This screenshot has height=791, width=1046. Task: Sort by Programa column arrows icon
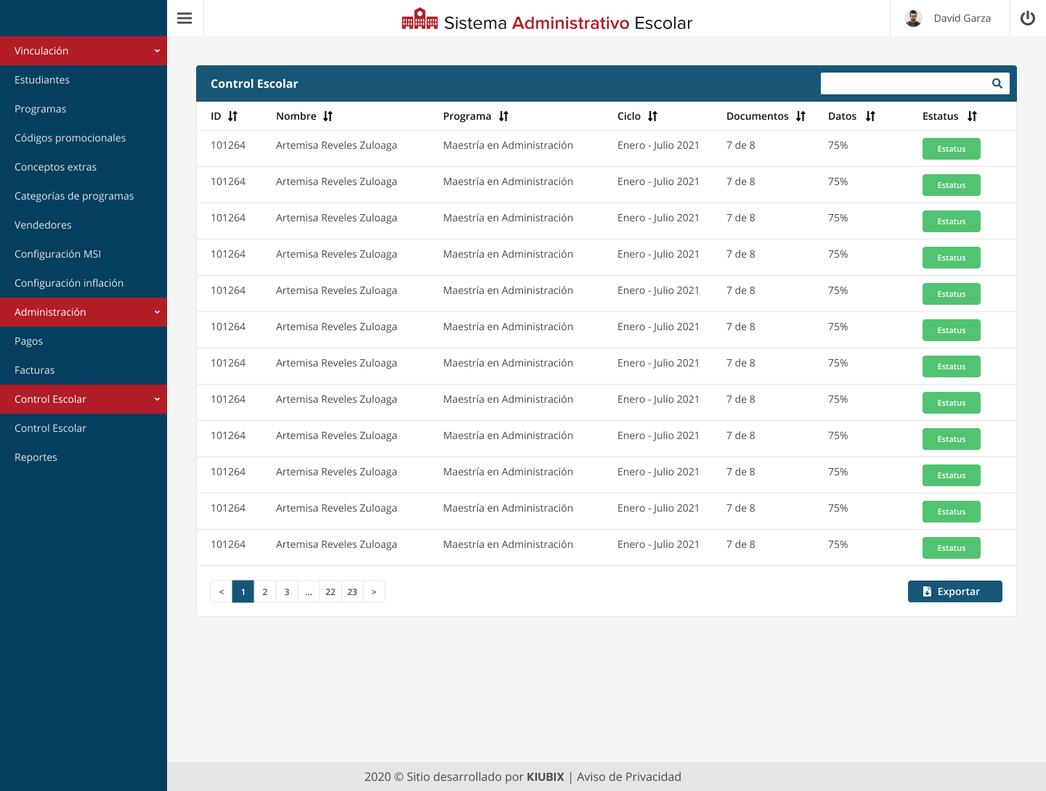503,116
